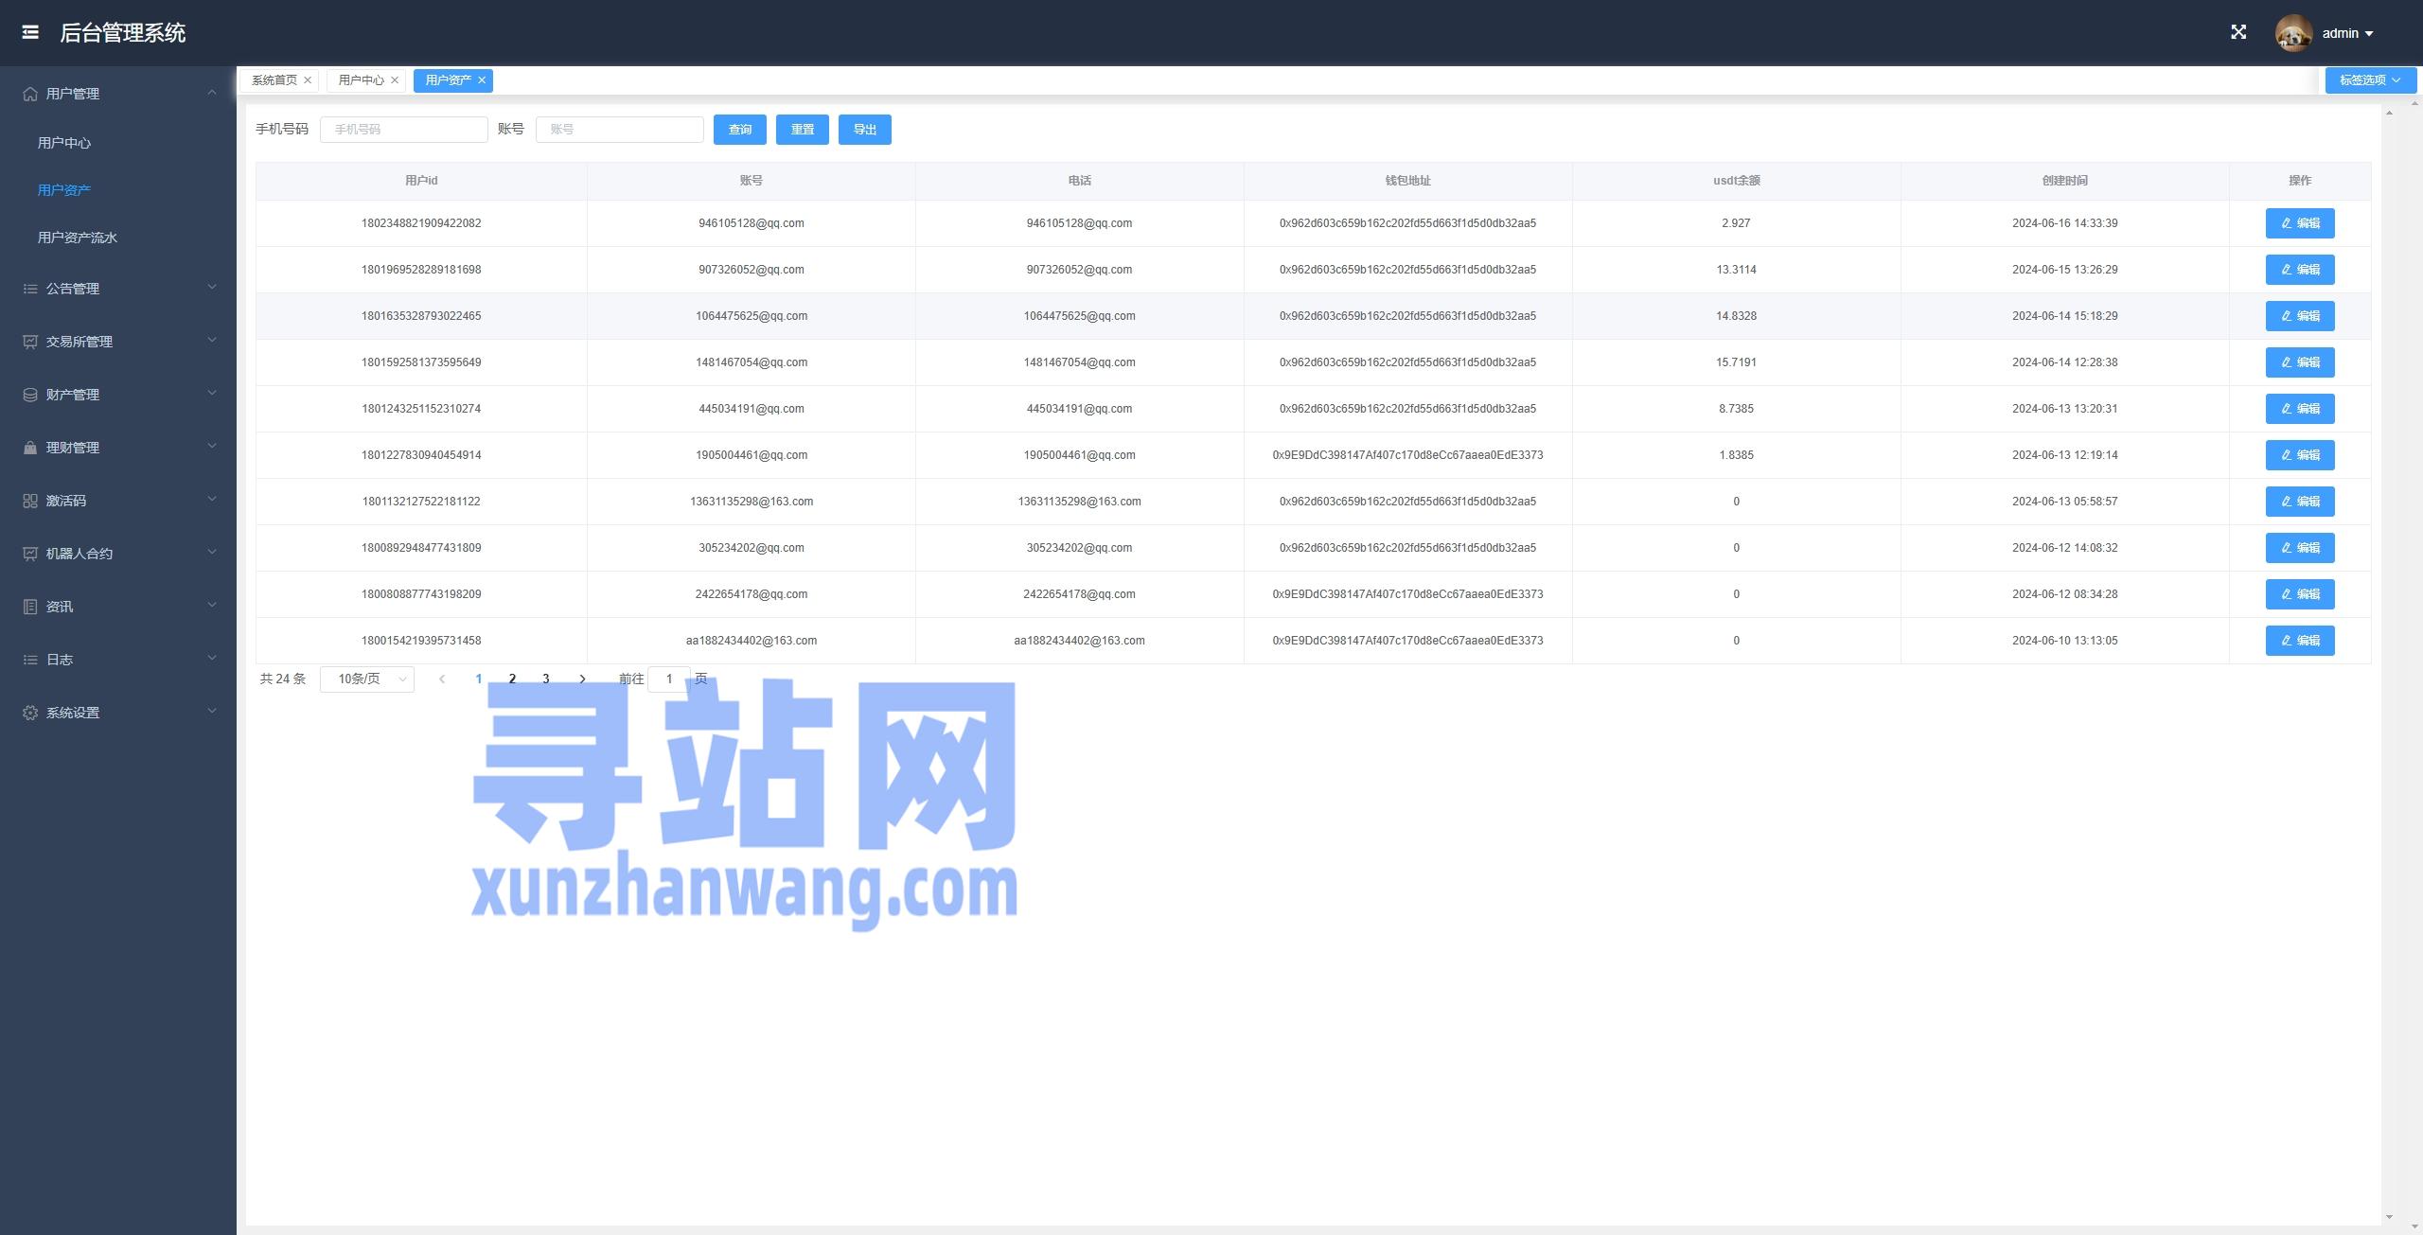Viewport: 2423px width, 1235px height.
Task: Edit the row for 445034191@qq.com
Action: tap(2300, 409)
